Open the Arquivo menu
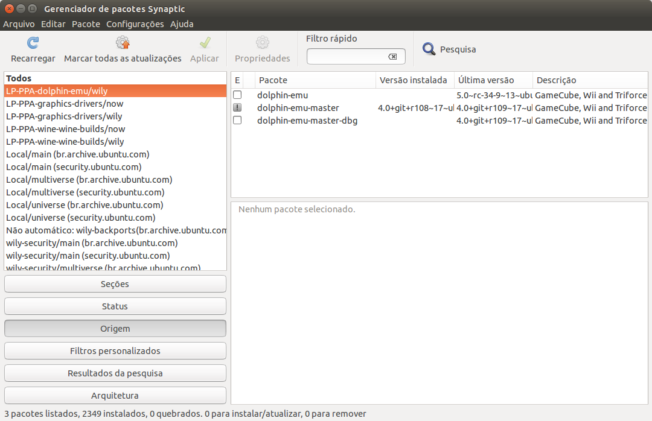 (19, 24)
